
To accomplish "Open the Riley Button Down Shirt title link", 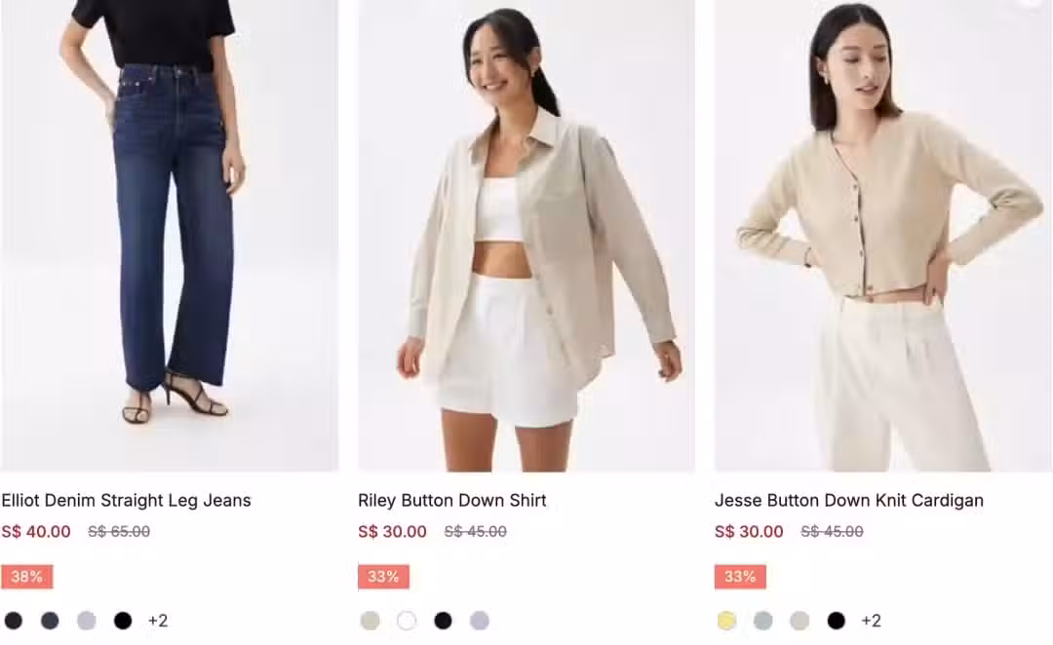I will tap(452, 500).
